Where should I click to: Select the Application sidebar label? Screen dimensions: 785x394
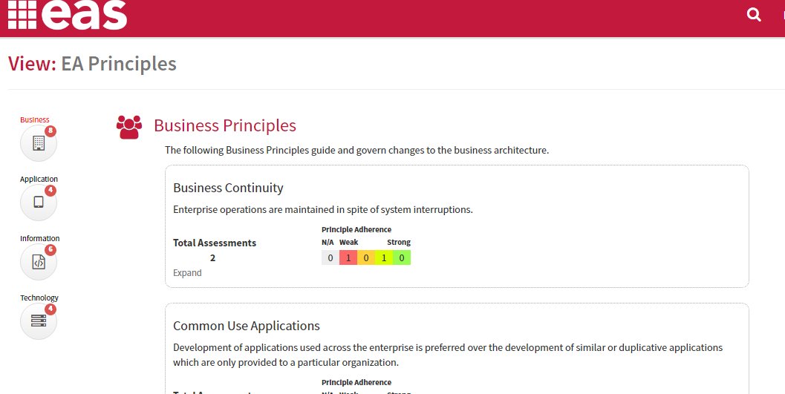click(39, 179)
